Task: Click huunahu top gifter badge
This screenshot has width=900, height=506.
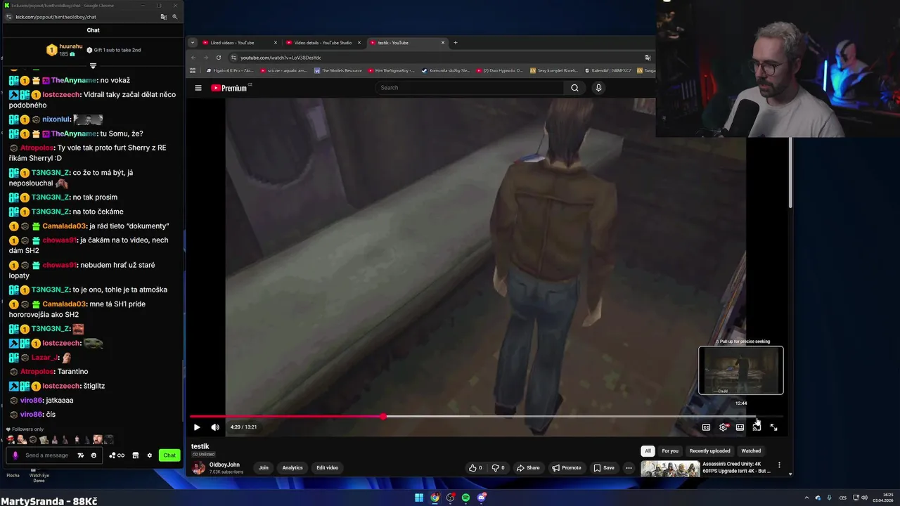Action: click(x=51, y=50)
